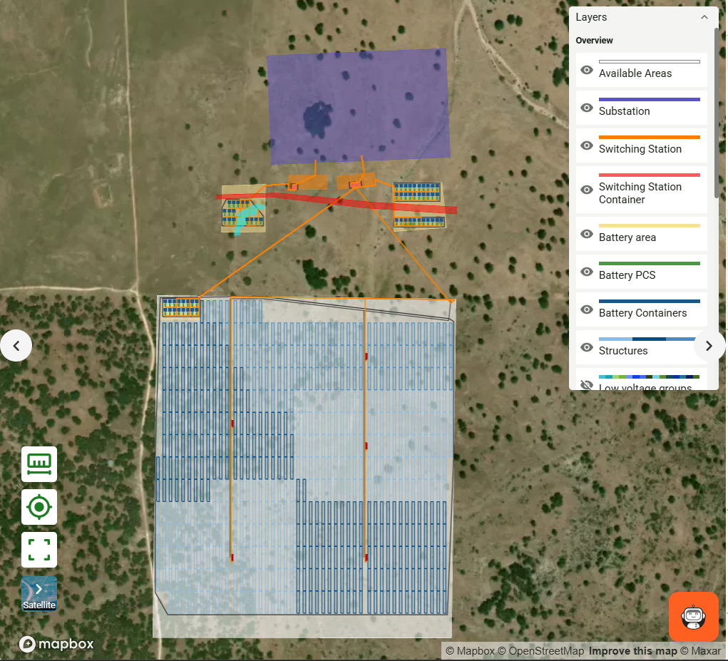Enter fullscreen map view
Viewport: 728px width, 661px height.
[39, 550]
